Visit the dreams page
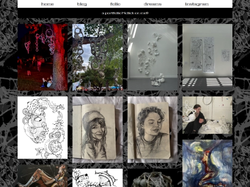250x187 pixels. pos(153,4)
